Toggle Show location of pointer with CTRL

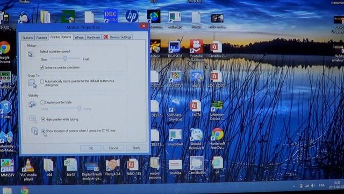tap(43, 130)
